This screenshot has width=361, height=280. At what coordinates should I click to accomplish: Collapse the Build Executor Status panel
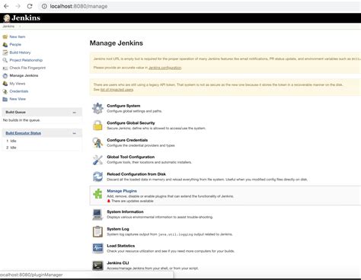(75, 133)
